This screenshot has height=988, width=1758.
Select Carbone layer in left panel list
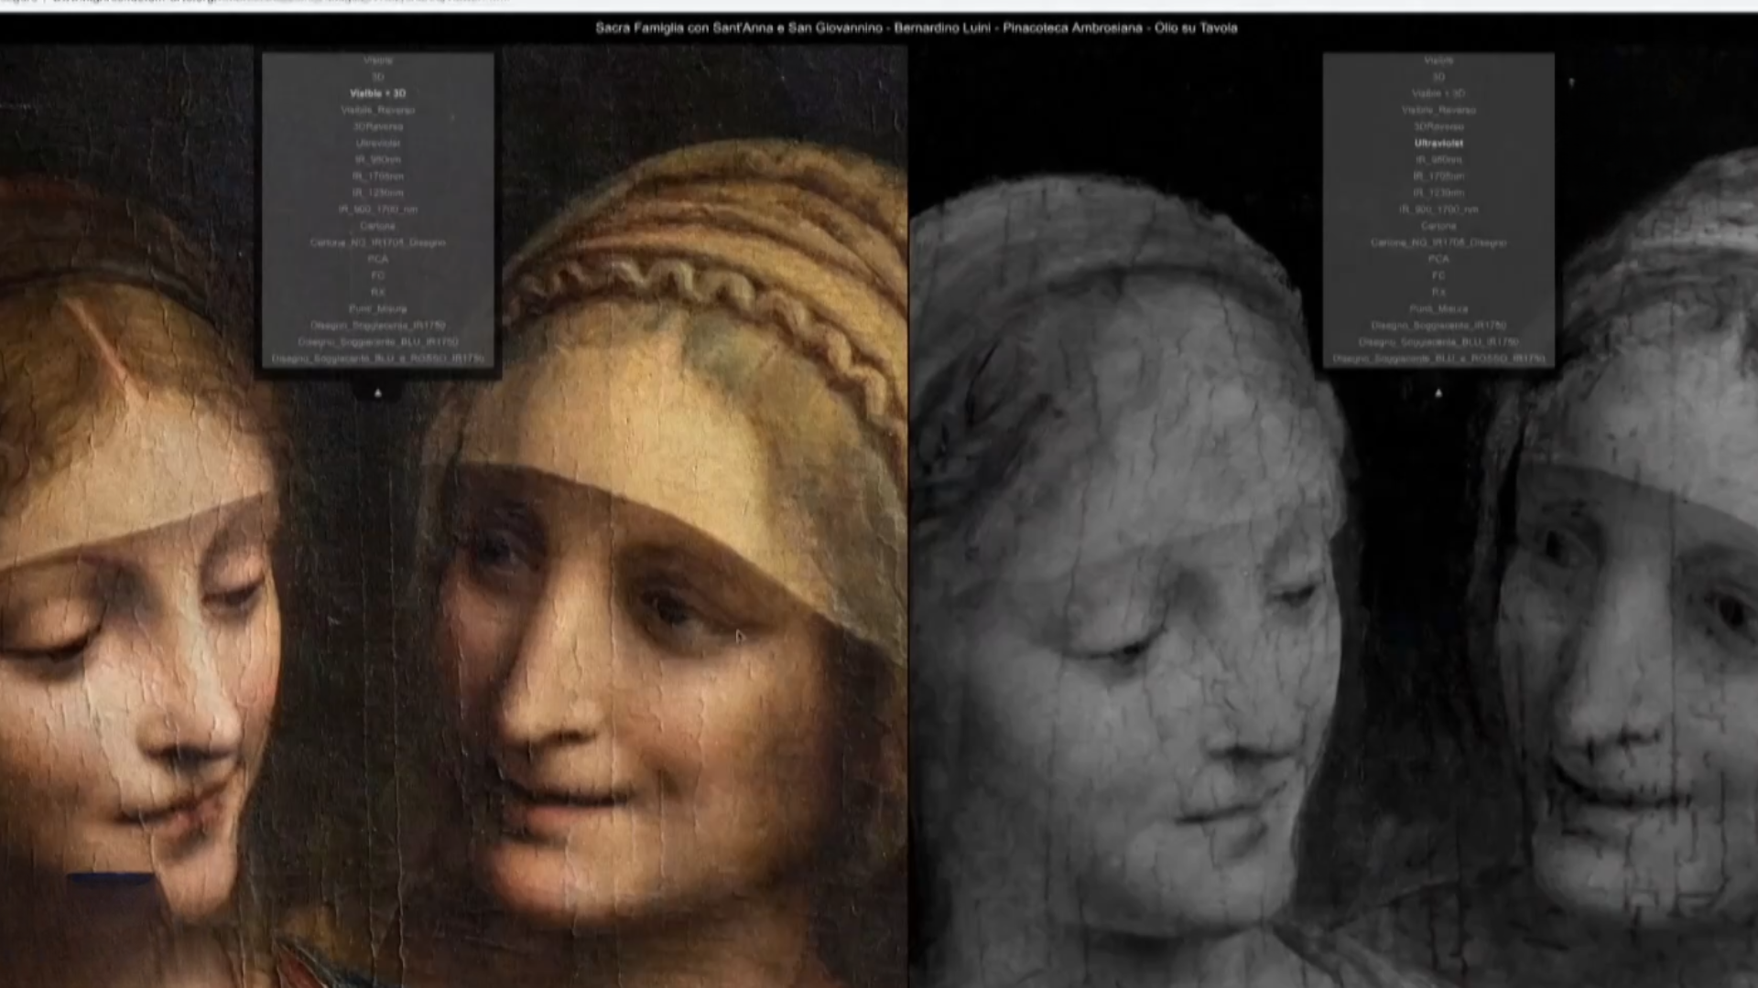[x=377, y=226]
